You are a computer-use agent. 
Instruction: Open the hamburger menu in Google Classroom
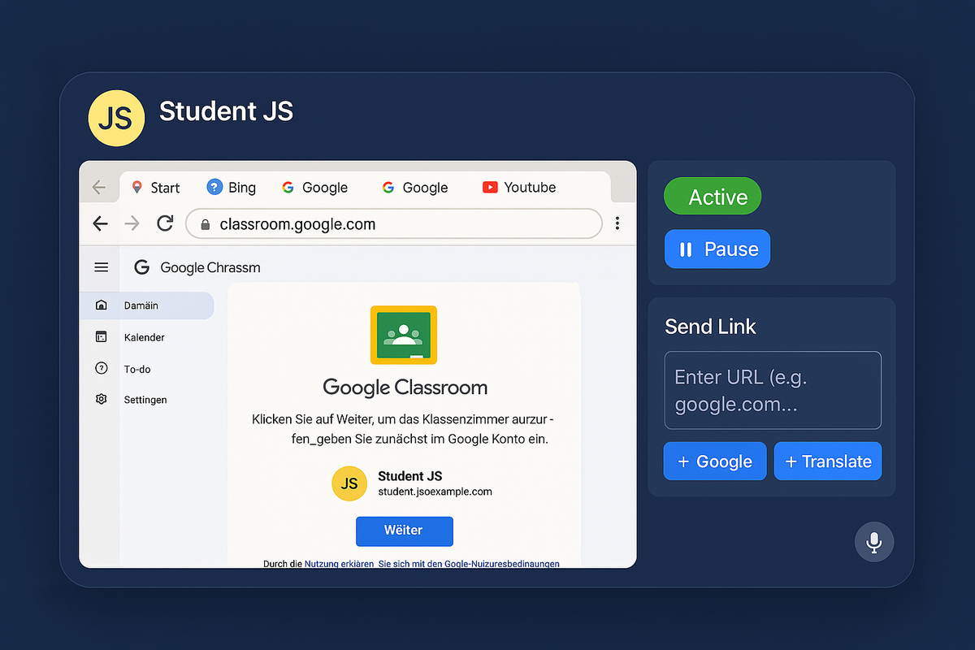102,267
